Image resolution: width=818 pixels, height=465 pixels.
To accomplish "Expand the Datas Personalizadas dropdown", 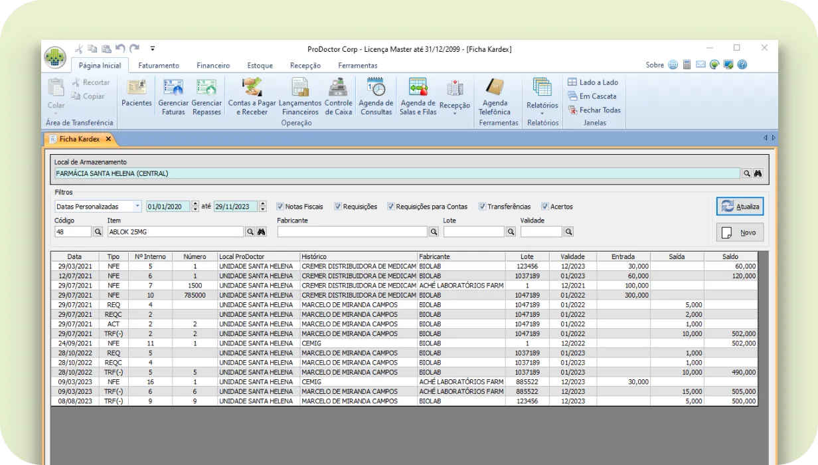I will pos(137,207).
